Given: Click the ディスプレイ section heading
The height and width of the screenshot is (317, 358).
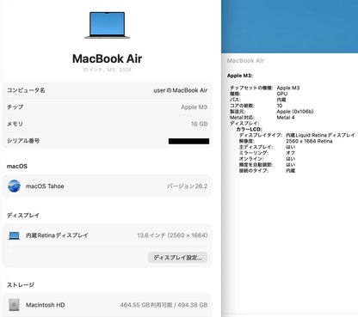Looking at the screenshot, I should (23, 215).
